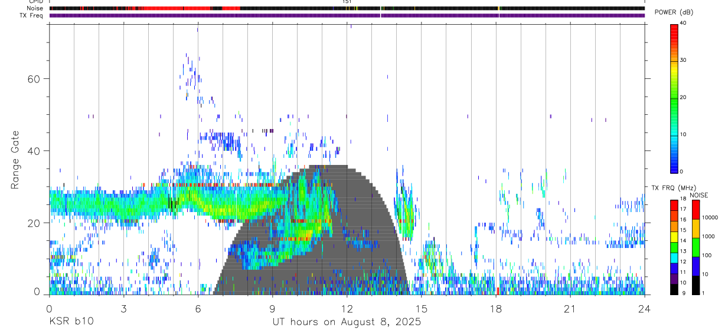The height and width of the screenshot is (334, 725).
Task: Click the TX FRQ color bar
Action: 674,247
